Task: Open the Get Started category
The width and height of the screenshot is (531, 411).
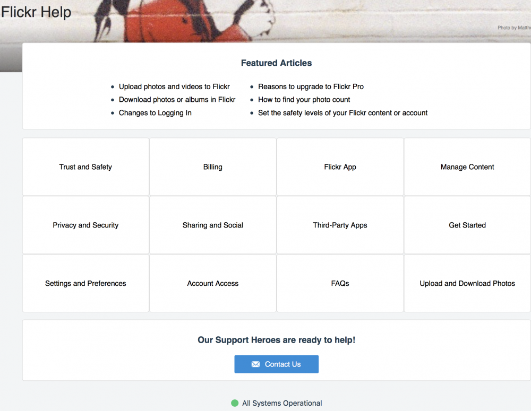Action: point(467,225)
